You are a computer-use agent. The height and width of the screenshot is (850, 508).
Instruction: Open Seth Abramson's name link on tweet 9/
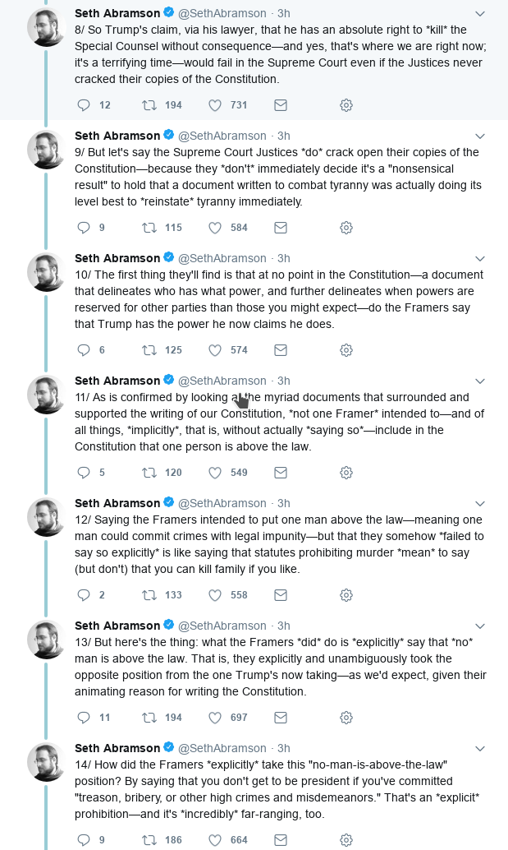(117, 136)
